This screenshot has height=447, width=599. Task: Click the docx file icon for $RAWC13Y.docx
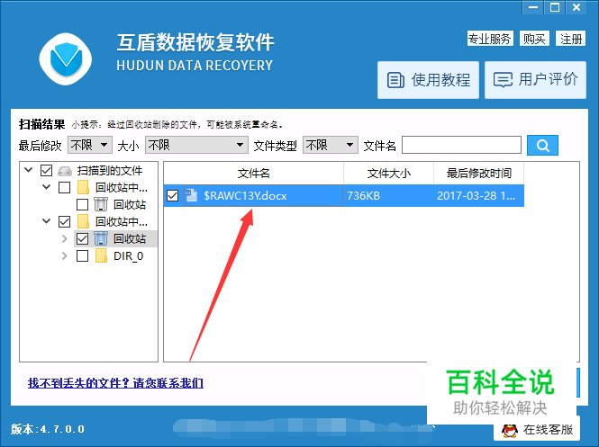click(x=191, y=196)
